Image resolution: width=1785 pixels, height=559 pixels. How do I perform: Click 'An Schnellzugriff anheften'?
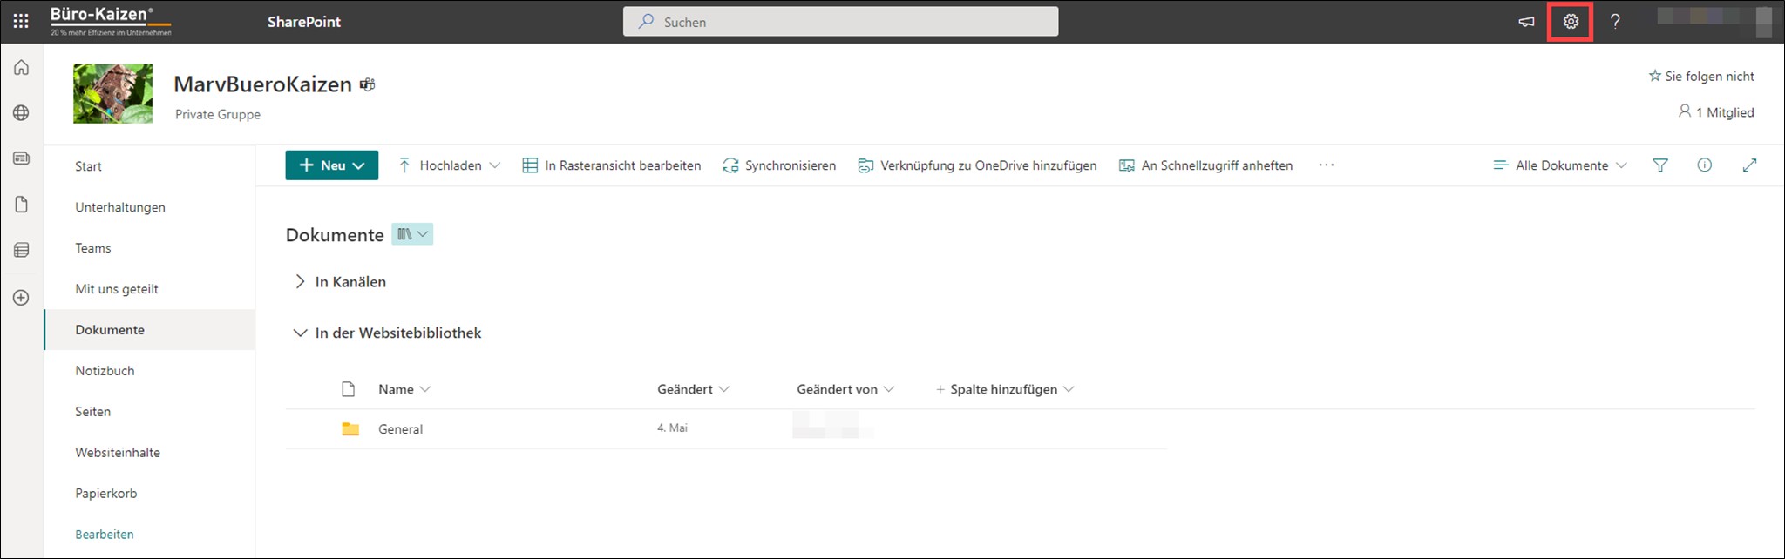click(1206, 165)
